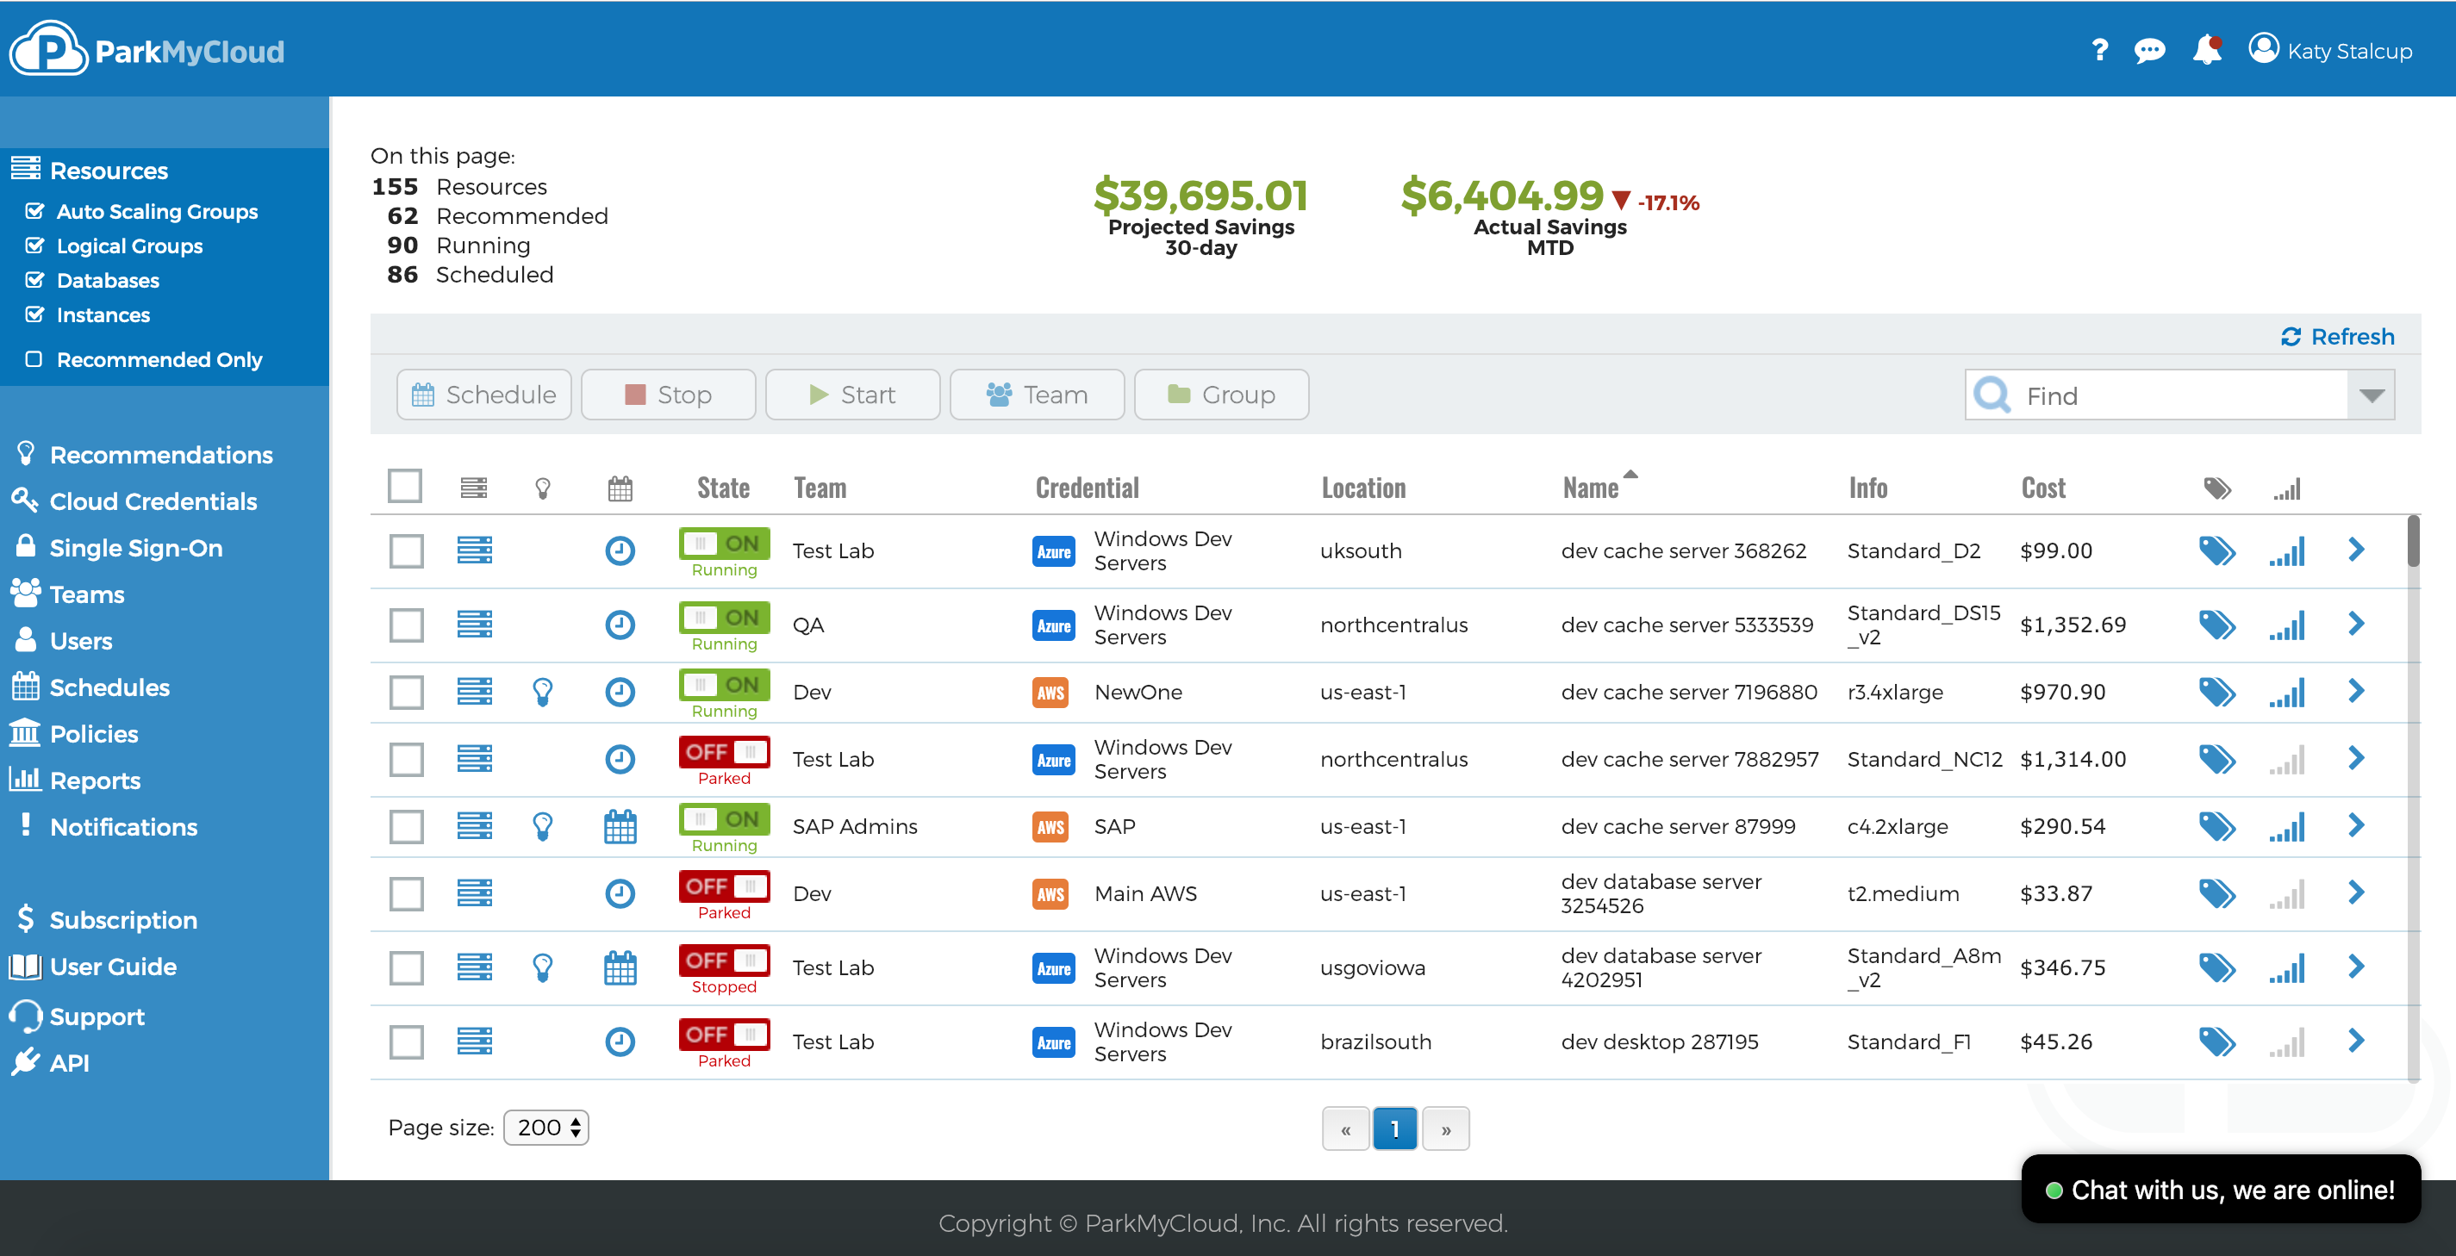Toggle off the Running switch on the Dev row
2456x1256 pixels.
click(x=724, y=685)
